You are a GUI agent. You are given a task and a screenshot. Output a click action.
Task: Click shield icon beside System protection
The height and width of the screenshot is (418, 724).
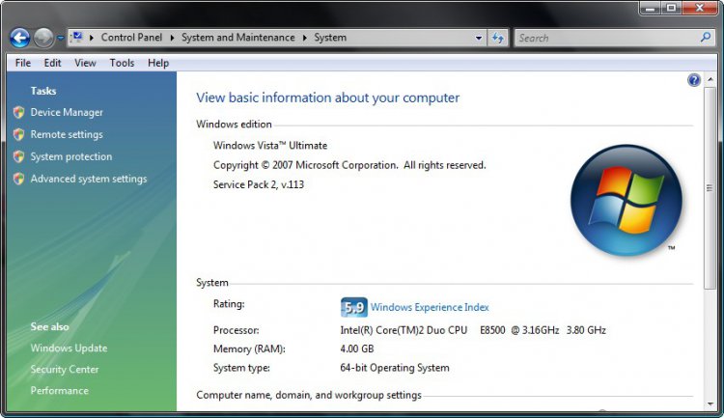19,156
